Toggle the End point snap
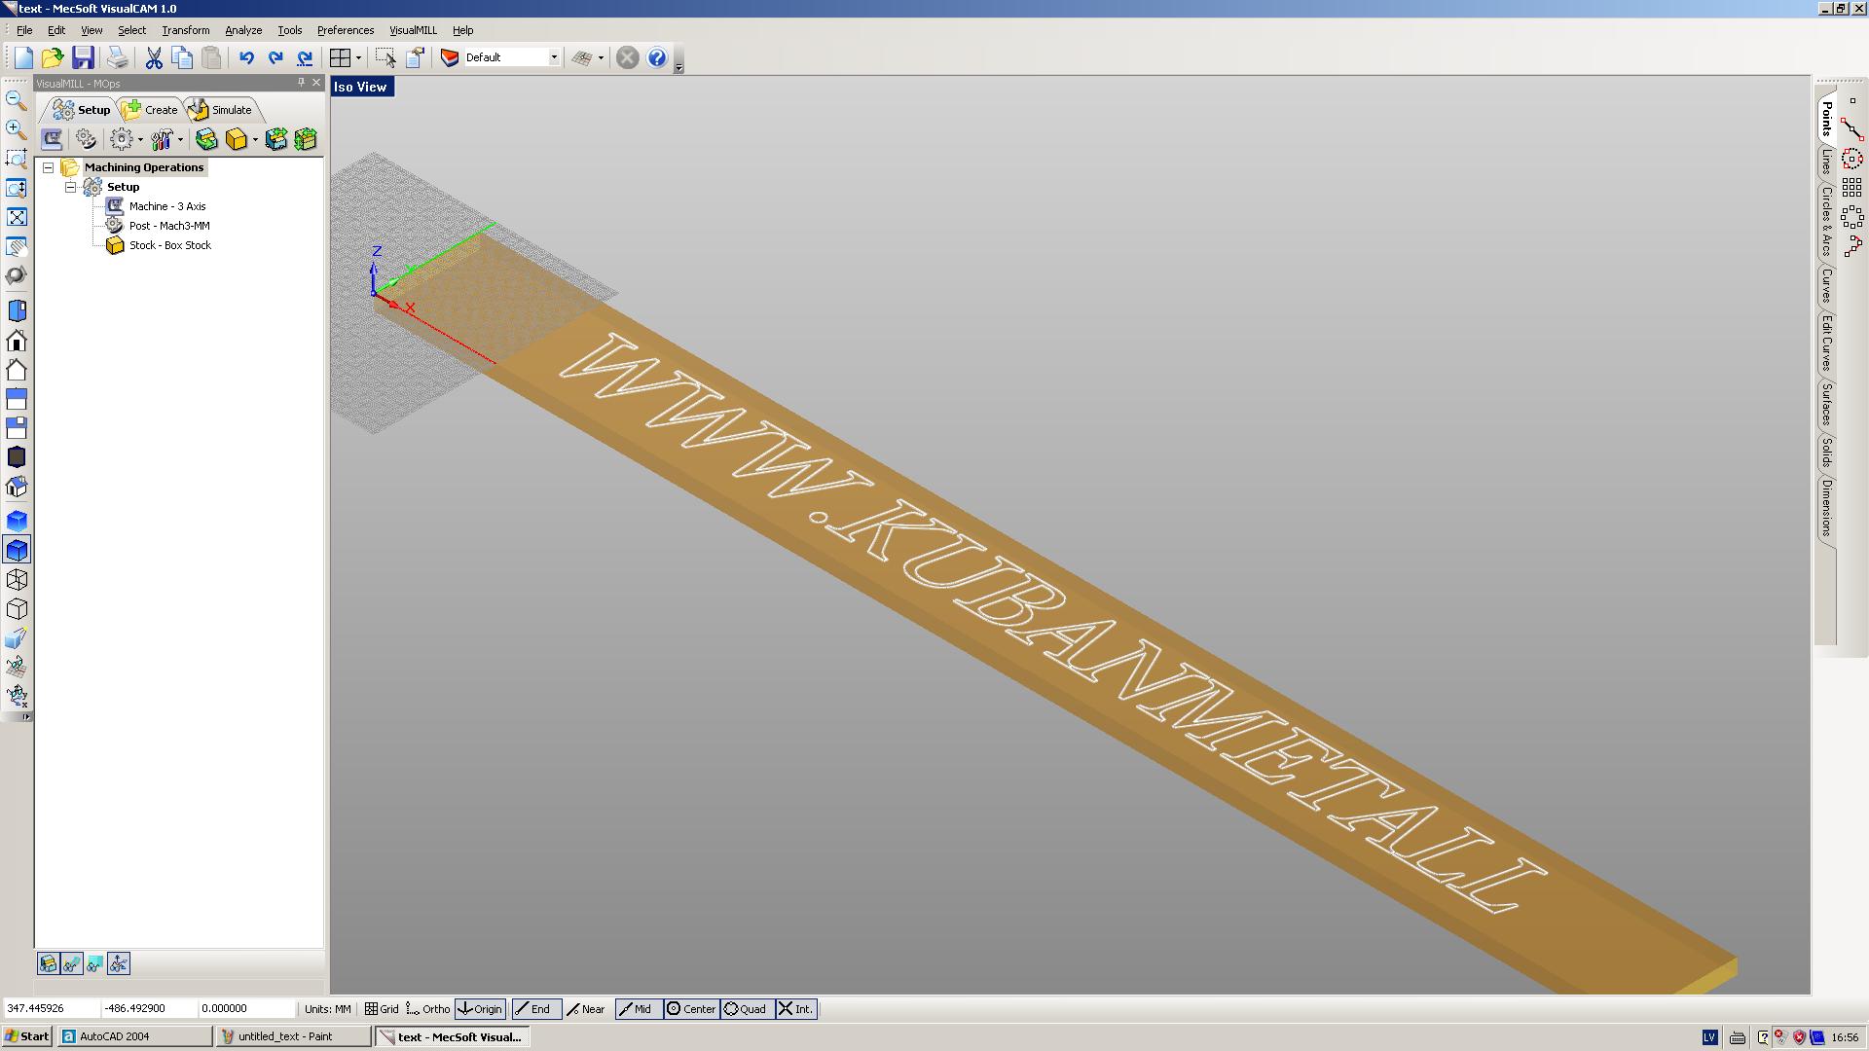Screen dimensions: 1869x1051 point(534,1009)
